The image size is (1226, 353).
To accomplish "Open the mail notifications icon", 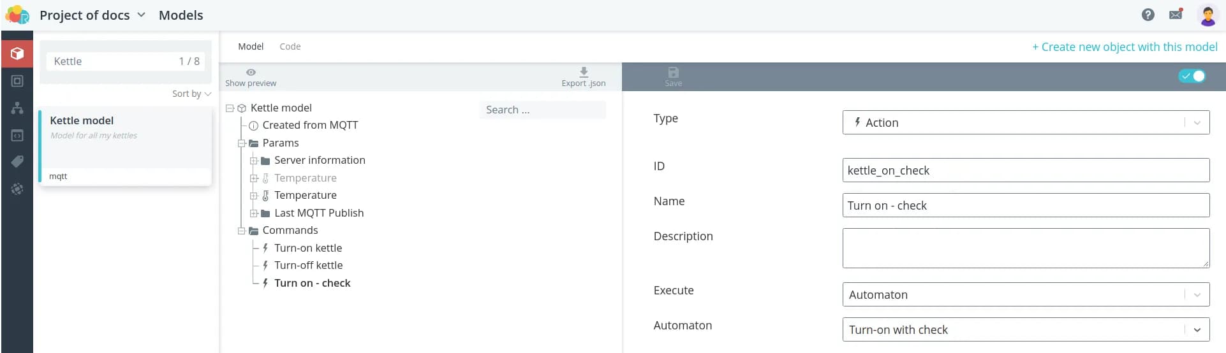I will (x=1176, y=15).
